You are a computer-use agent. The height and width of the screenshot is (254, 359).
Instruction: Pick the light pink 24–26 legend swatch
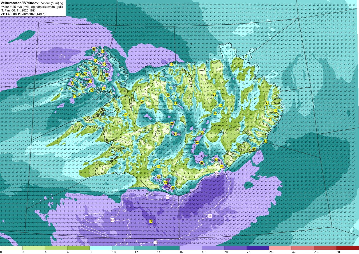(280, 248)
